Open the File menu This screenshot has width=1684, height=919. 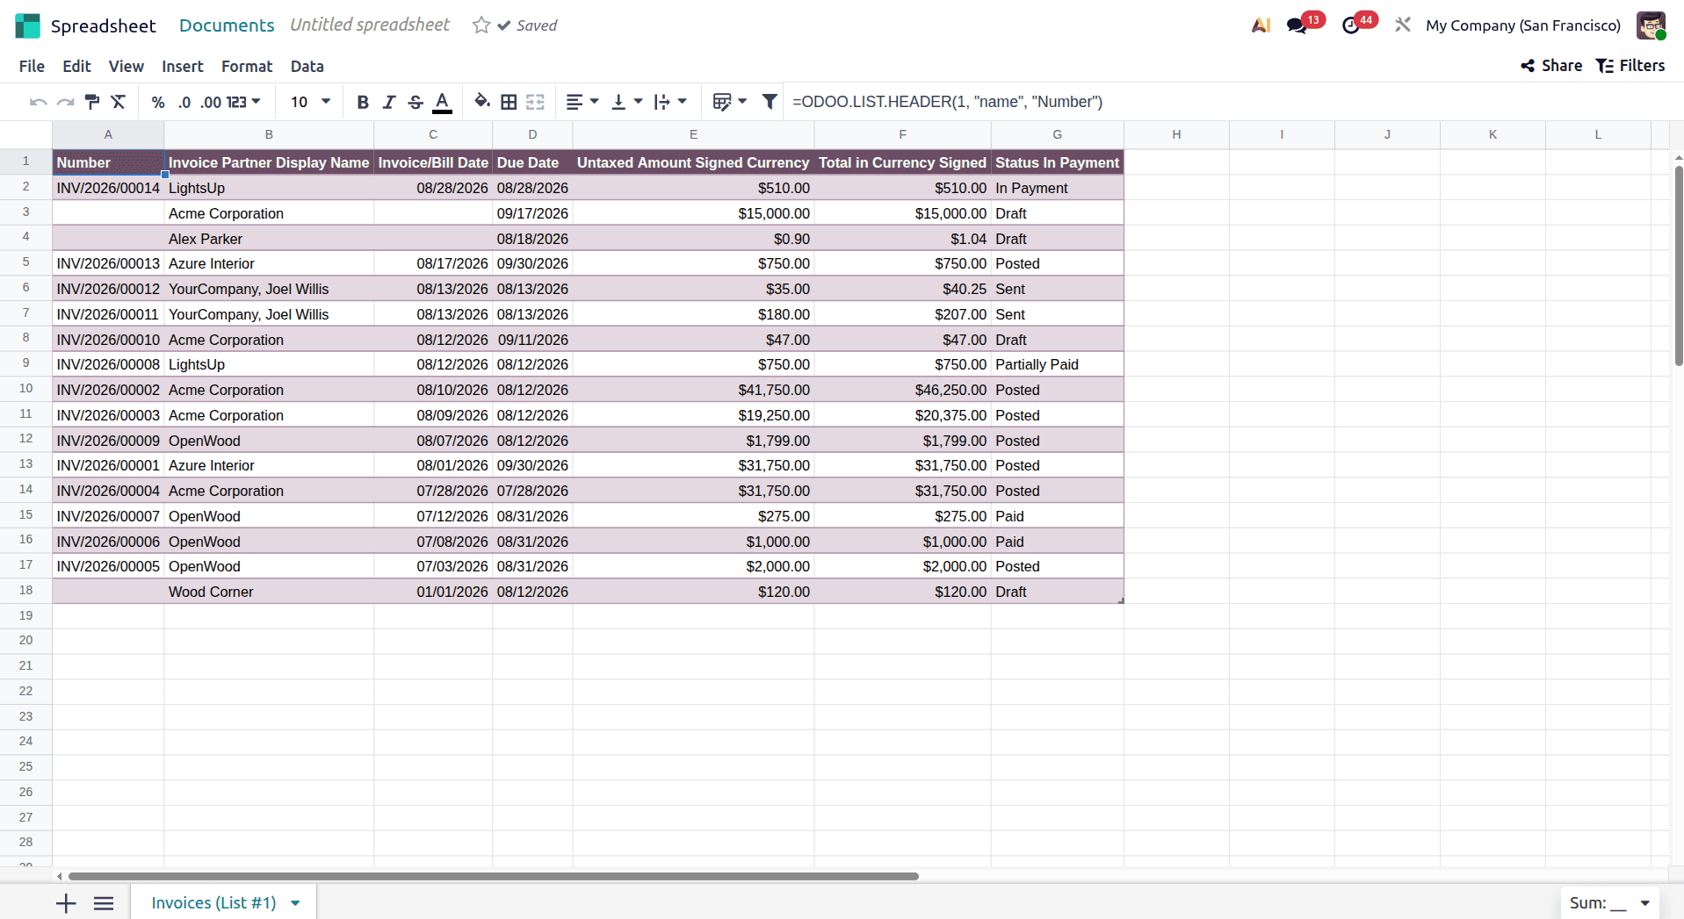tap(32, 66)
